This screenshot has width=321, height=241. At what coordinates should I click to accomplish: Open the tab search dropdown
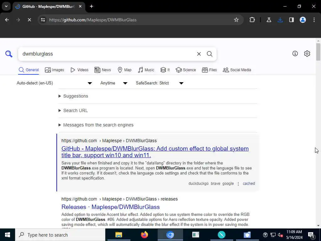6,6
